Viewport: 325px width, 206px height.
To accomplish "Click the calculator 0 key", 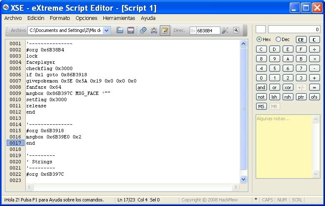I will pos(261,78).
